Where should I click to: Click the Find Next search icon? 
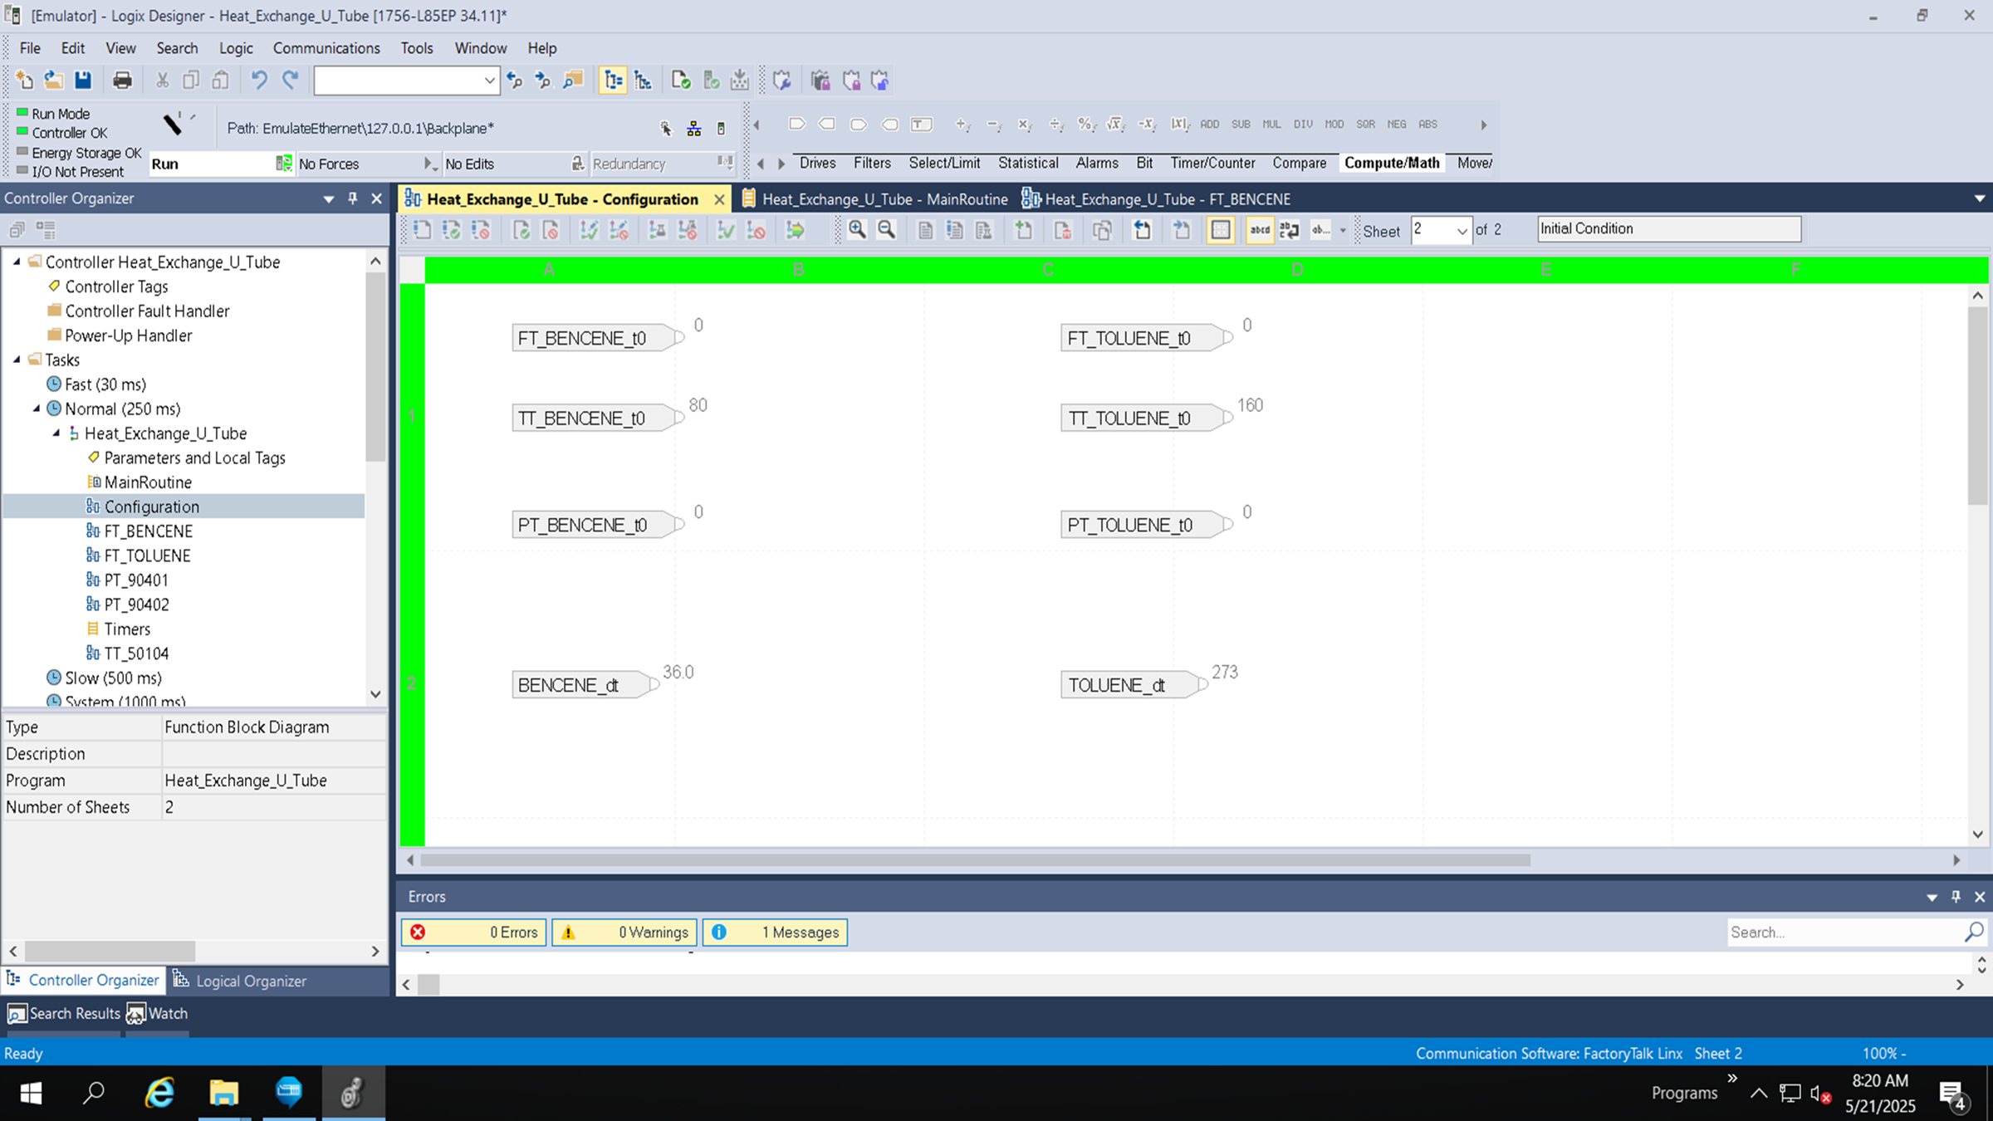543,80
